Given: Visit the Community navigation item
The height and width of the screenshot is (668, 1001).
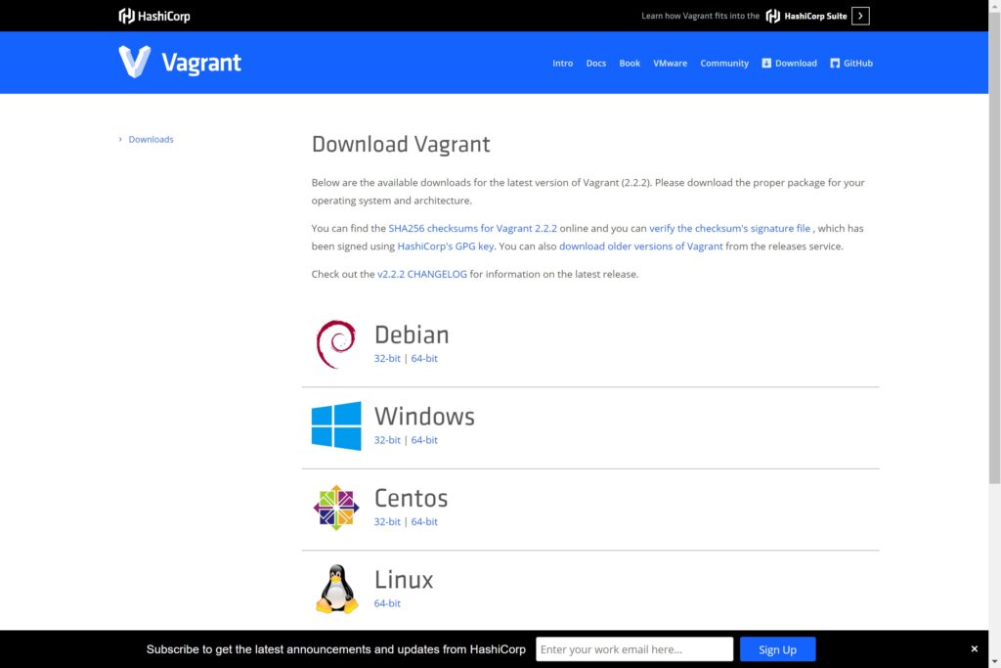Looking at the screenshot, I should 724,64.
